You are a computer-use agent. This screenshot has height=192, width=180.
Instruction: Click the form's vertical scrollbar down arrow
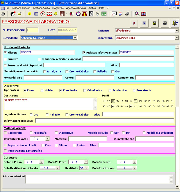[x=177, y=187]
